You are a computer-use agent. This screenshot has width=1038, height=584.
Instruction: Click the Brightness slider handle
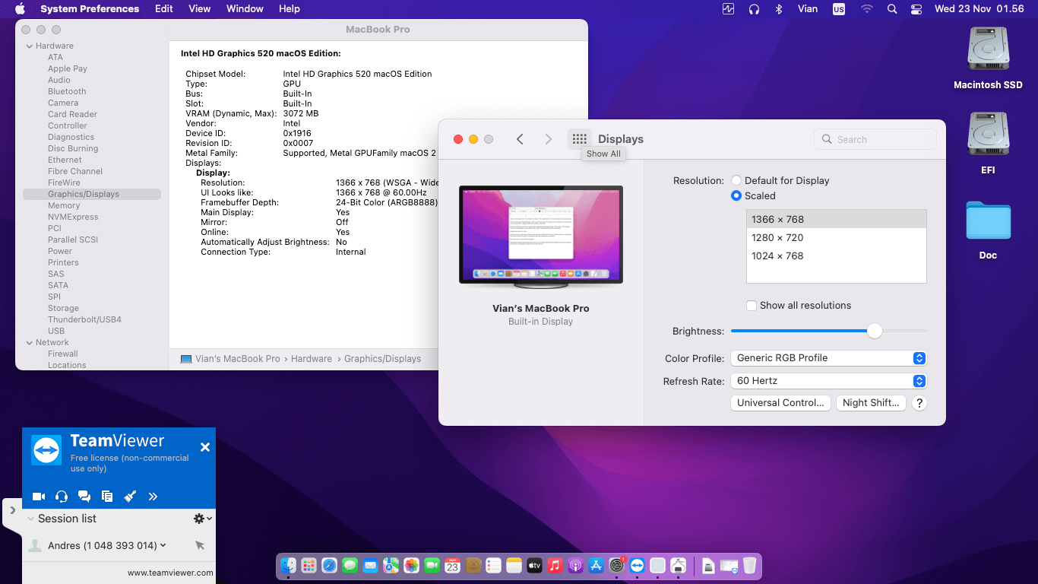875,331
